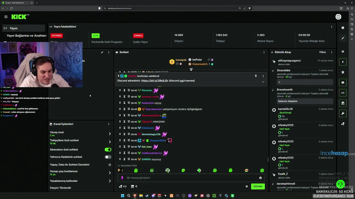The image size is (355, 199).
Task: Open chat settings gear icon
Action: [247, 187]
